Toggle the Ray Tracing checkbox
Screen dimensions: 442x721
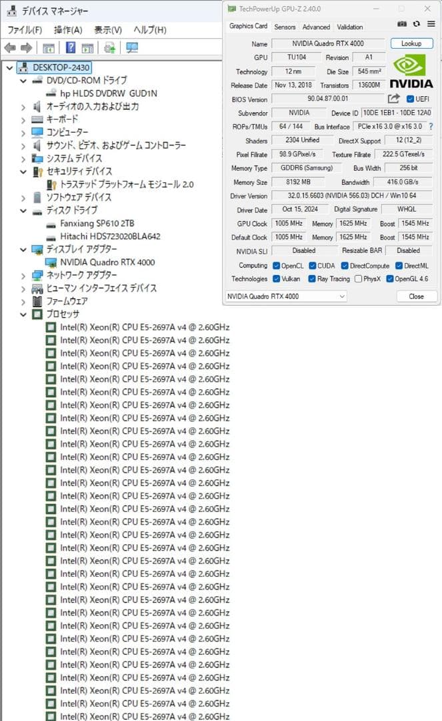point(312,278)
